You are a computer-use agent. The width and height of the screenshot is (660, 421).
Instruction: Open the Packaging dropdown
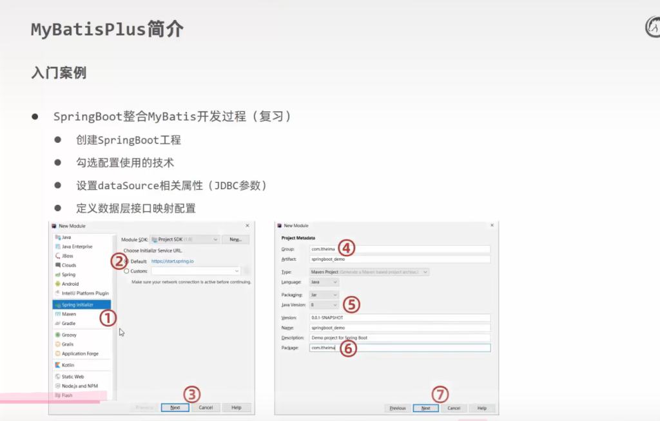coord(324,295)
